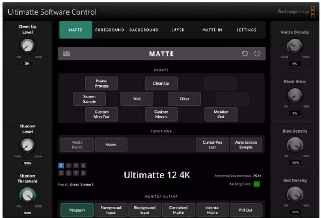Click the Reference Source Input FG In value
Screen dimensions: 321x218
point(257,176)
